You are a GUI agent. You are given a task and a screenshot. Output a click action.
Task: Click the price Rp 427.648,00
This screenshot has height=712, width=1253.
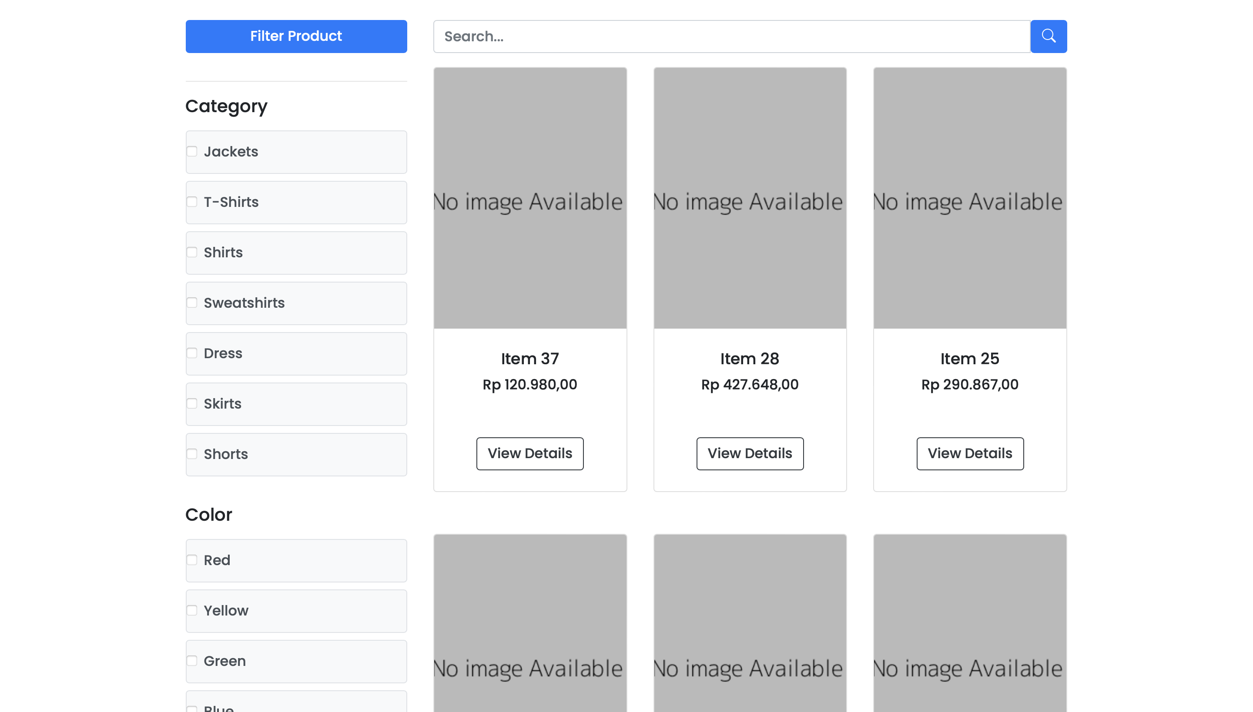(750, 384)
